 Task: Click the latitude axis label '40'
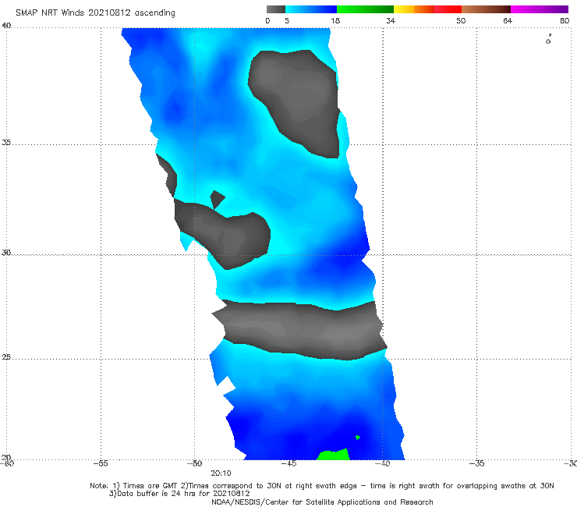click(x=6, y=26)
